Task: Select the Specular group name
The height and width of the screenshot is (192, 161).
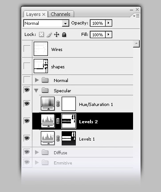Action: point(63,91)
